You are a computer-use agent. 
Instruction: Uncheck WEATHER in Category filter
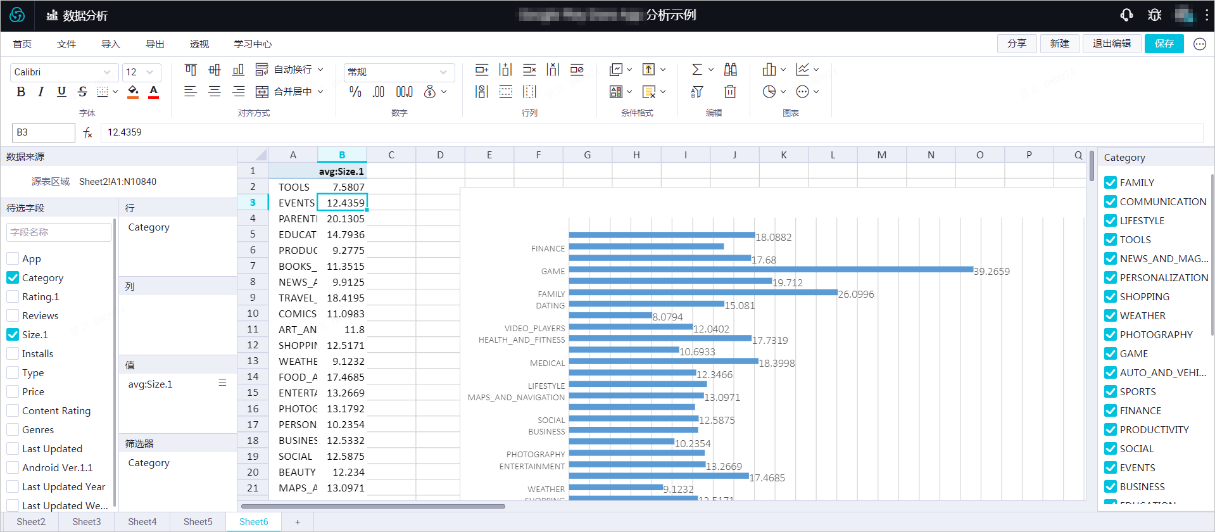[x=1110, y=315]
